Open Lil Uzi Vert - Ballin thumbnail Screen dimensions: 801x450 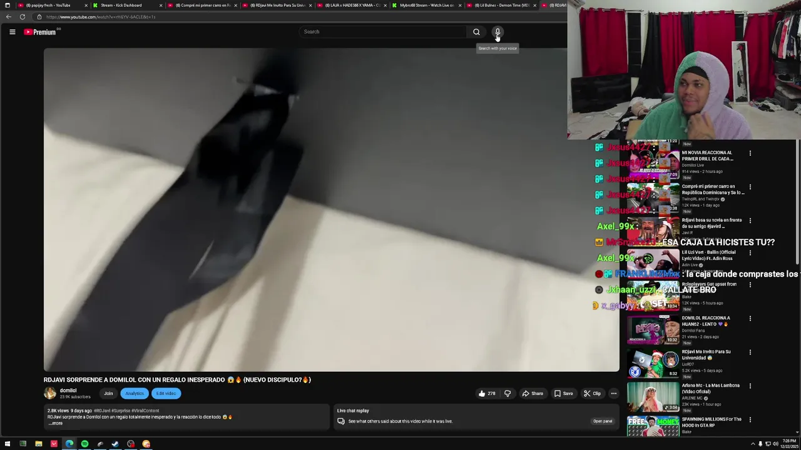[x=653, y=262]
